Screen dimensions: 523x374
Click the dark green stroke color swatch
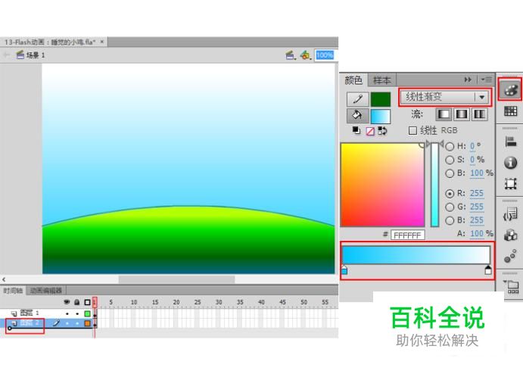coord(381,99)
